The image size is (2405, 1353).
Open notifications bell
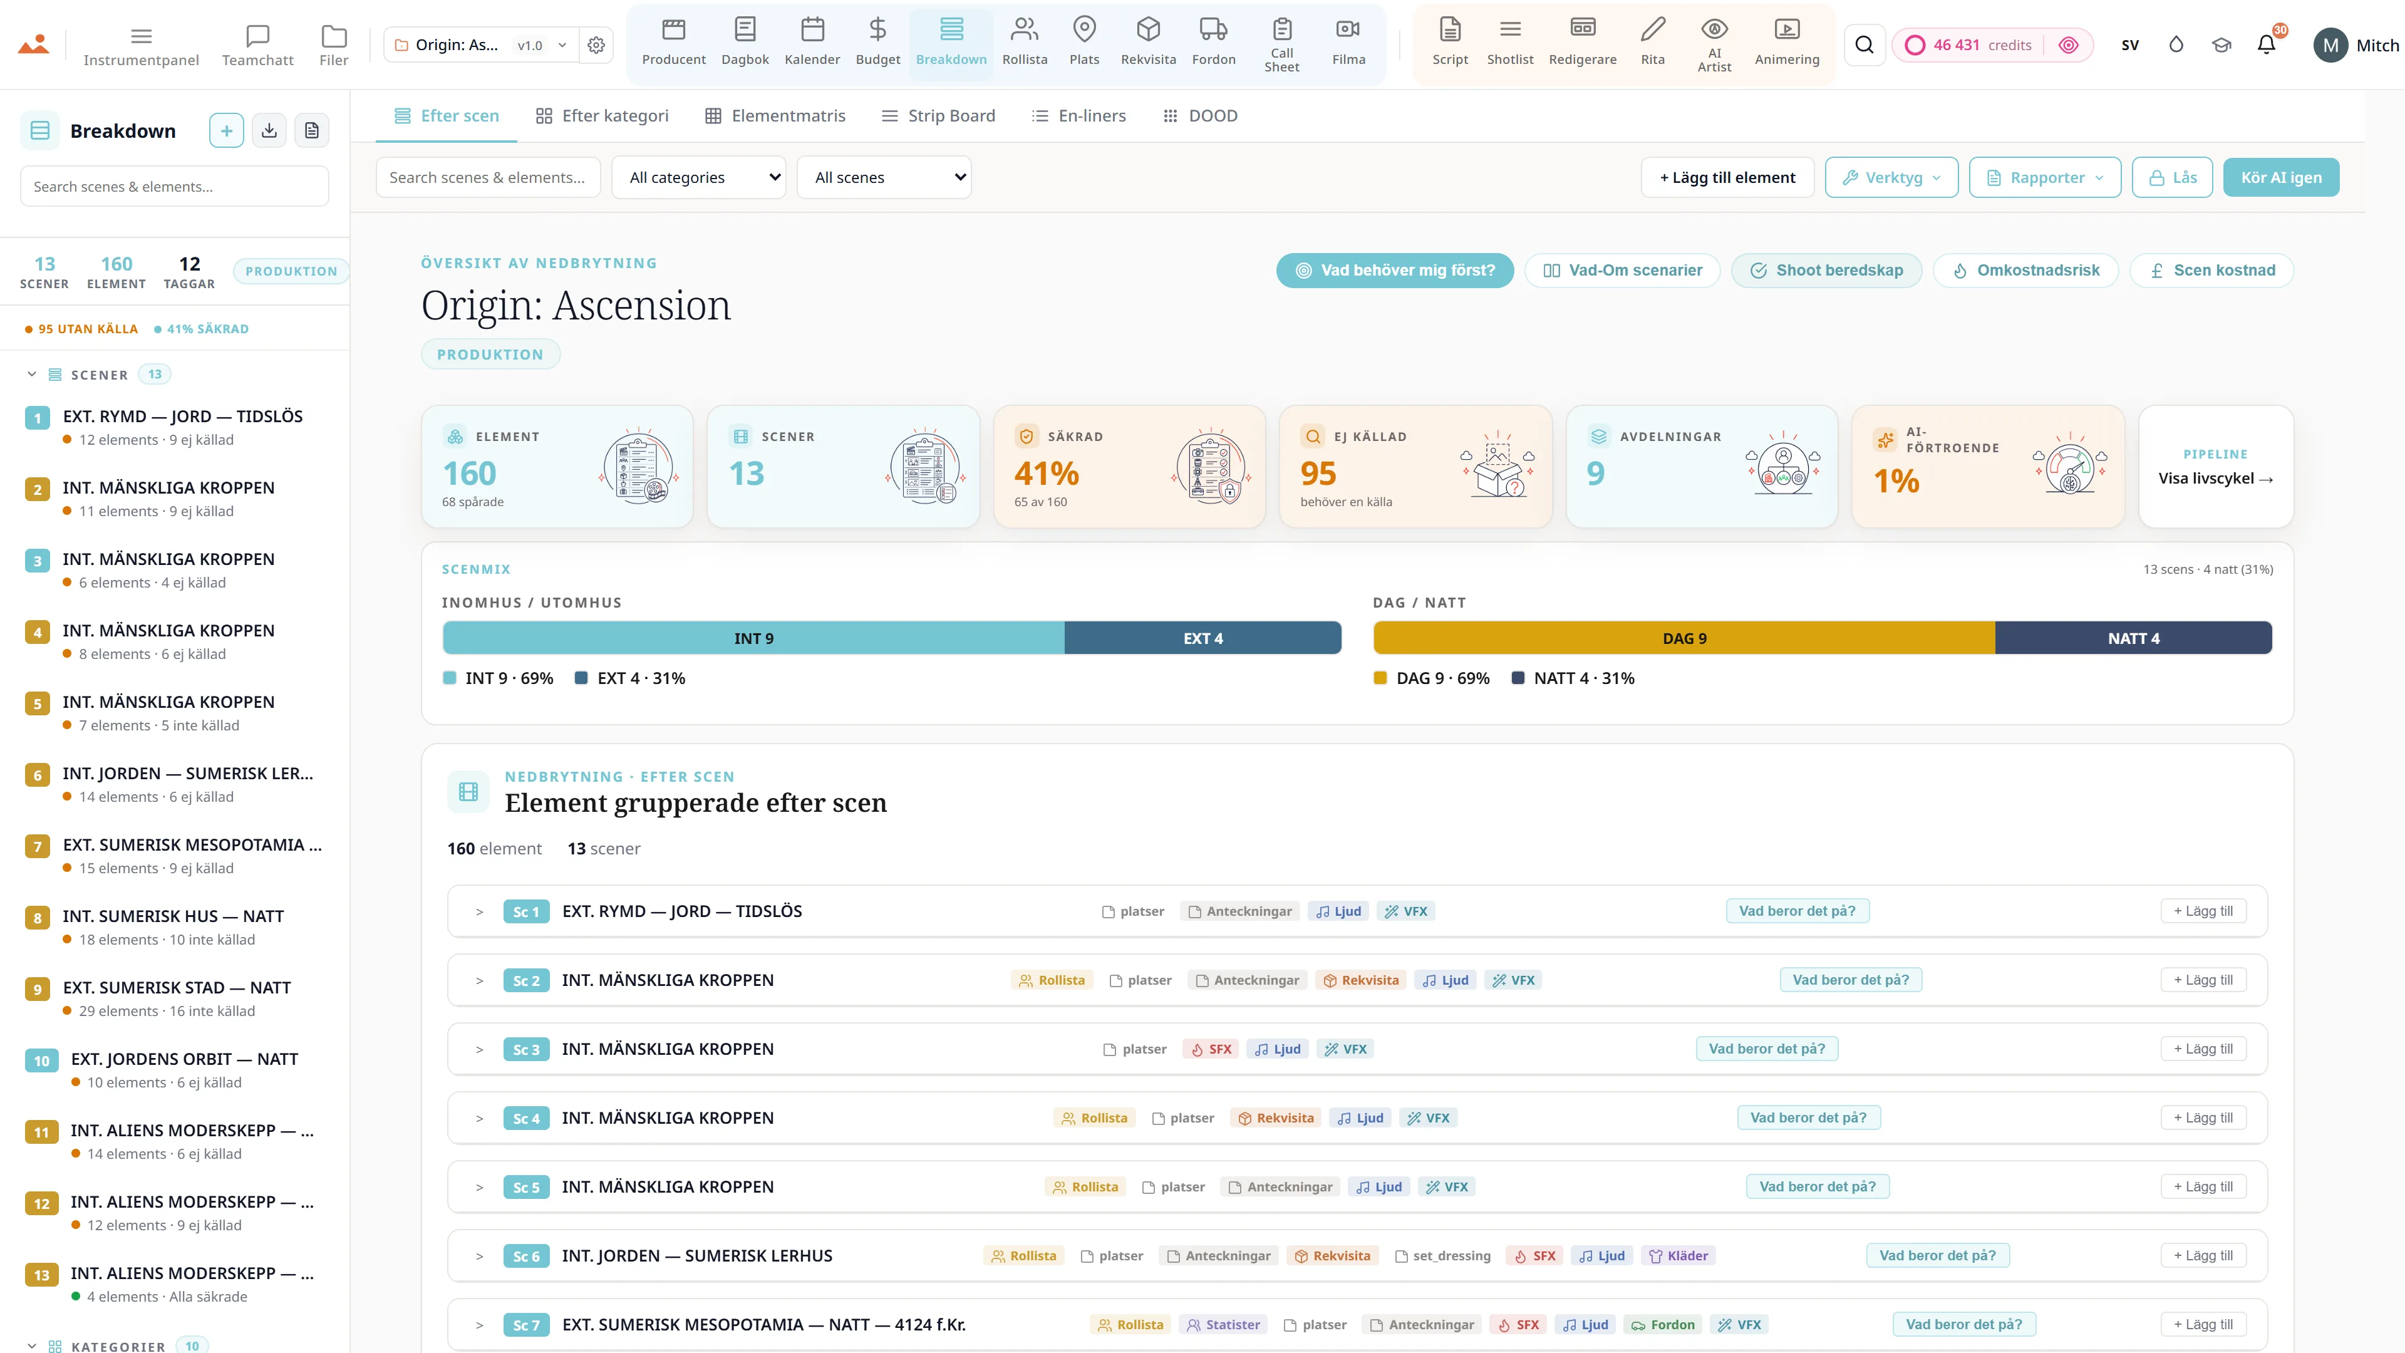(2266, 45)
